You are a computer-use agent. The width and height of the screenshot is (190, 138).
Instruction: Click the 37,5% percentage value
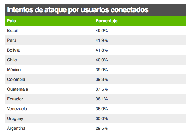click(102, 89)
